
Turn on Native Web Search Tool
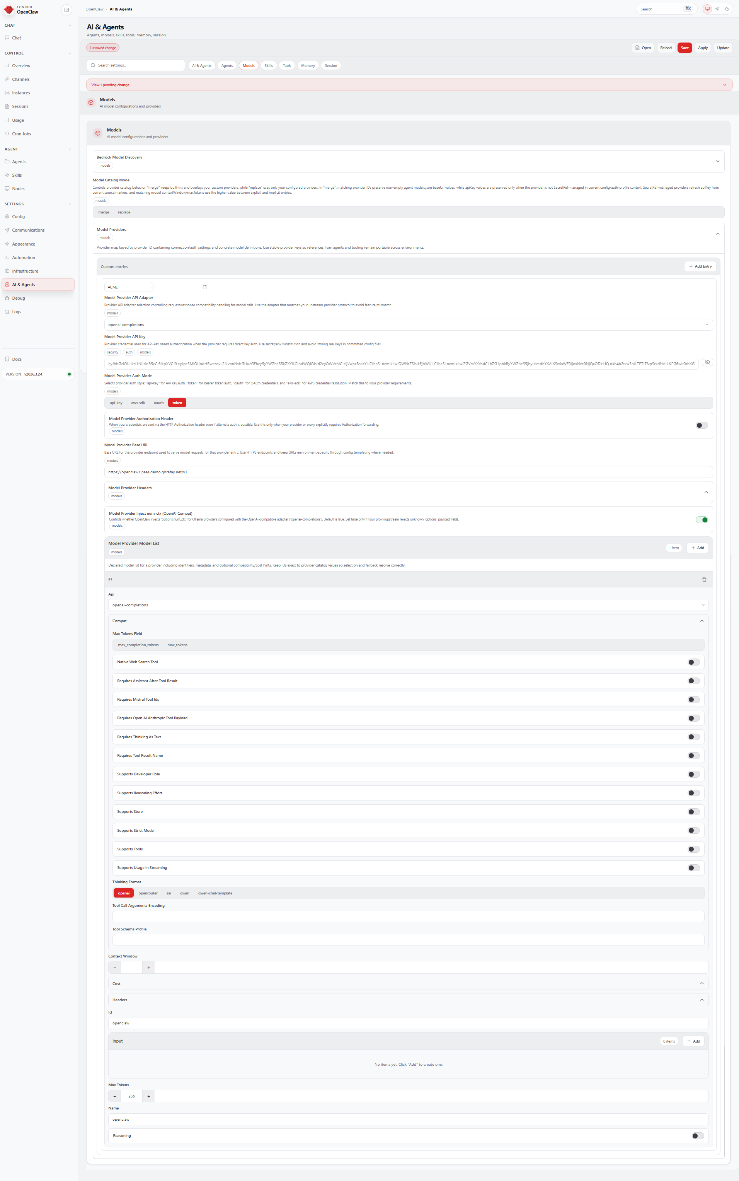[x=693, y=662]
